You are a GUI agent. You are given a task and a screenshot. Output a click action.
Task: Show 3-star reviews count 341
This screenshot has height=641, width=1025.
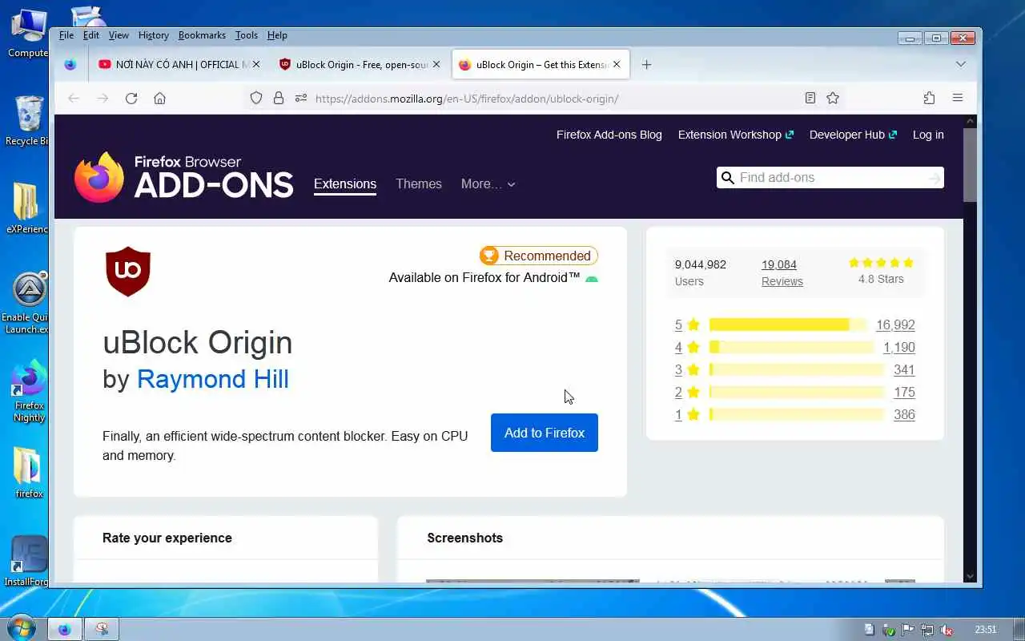pyautogui.click(x=904, y=369)
